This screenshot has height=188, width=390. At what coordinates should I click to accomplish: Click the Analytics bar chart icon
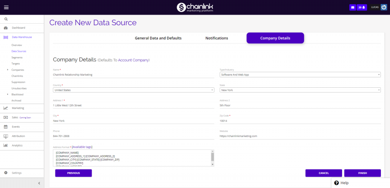click(x=6, y=145)
